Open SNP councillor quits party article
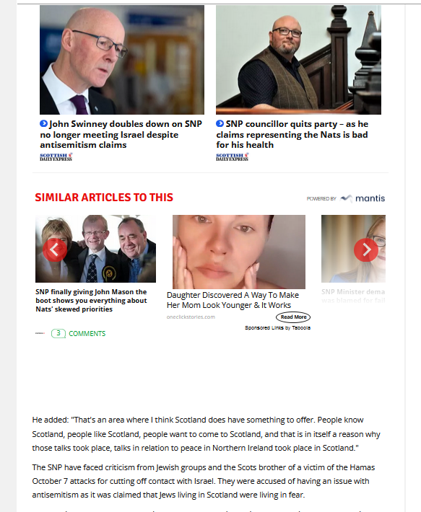Screen dimensions: 421x512 [292, 134]
